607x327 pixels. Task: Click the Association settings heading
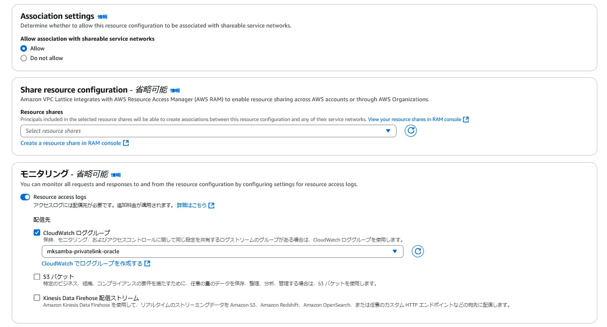pos(57,16)
